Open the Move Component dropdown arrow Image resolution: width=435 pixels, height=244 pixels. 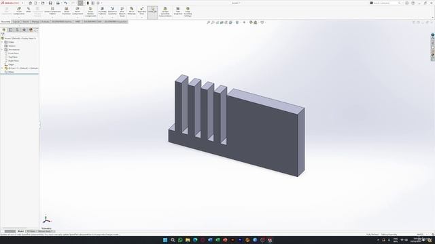(77, 18)
